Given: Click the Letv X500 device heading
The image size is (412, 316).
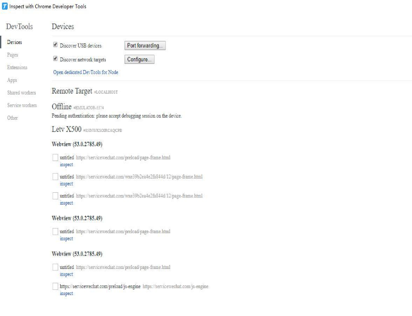Looking at the screenshot, I should pos(66,129).
